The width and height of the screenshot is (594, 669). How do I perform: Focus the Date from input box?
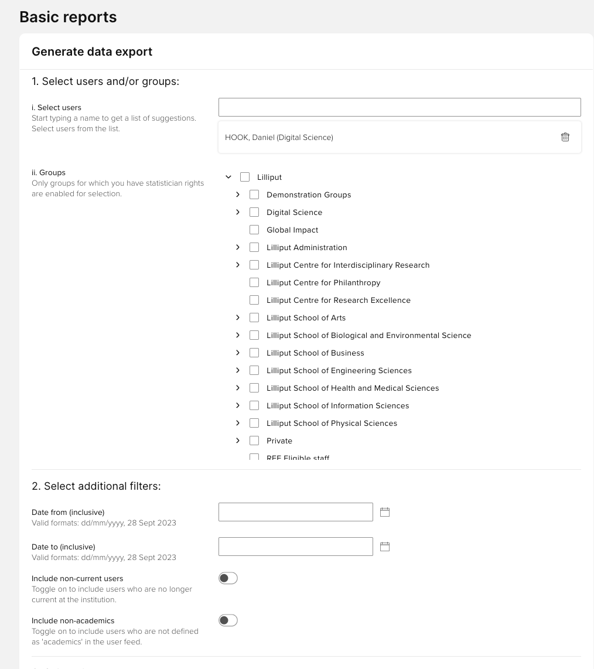point(295,512)
